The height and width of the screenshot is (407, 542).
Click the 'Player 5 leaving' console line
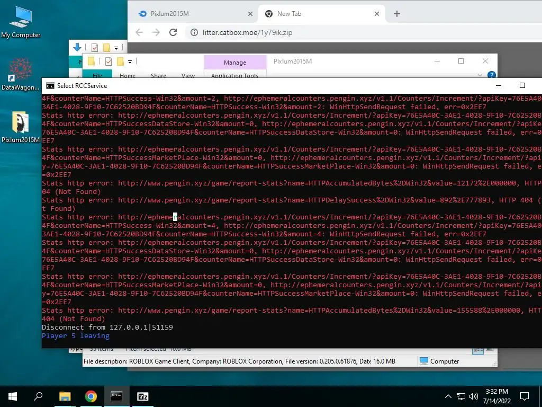click(x=75, y=335)
